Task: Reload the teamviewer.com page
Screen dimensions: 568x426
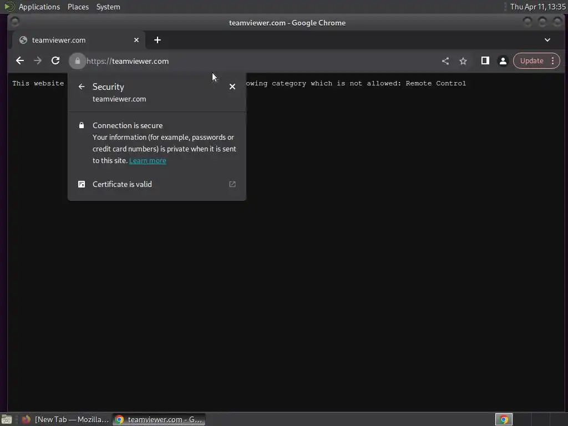Action: click(55, 61)
